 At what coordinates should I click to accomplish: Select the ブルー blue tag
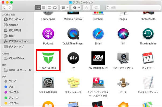[x=17, y=87]
